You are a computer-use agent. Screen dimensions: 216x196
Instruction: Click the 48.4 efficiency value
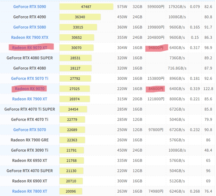click(208, 150)
